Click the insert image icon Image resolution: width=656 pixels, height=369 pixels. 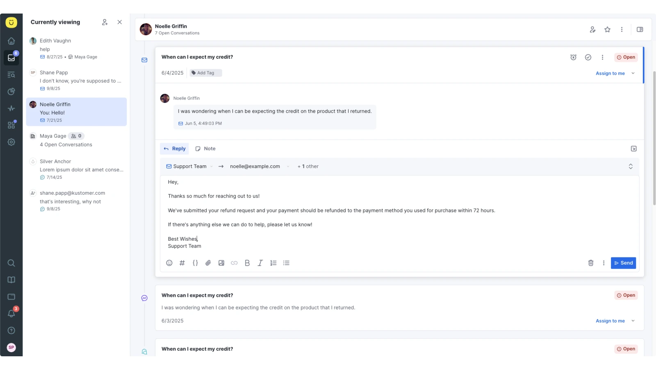click(221, 263)
